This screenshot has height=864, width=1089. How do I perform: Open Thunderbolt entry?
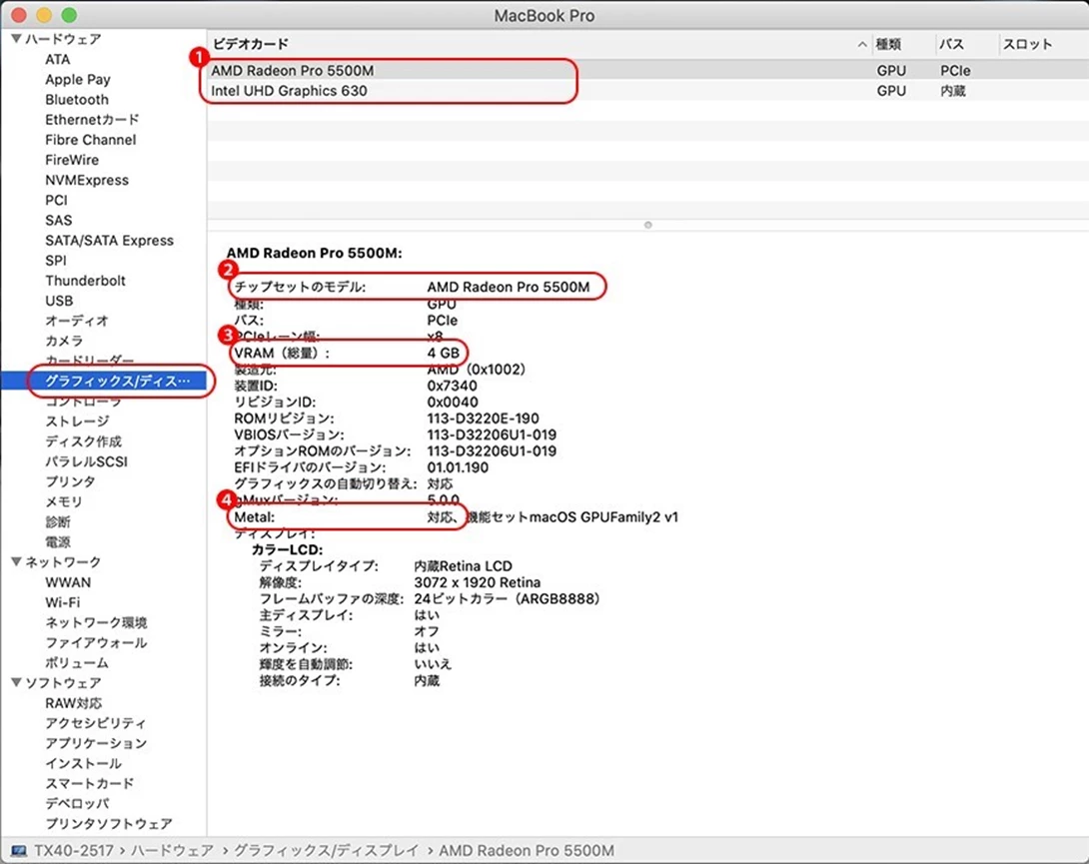[x=86, y=281]
